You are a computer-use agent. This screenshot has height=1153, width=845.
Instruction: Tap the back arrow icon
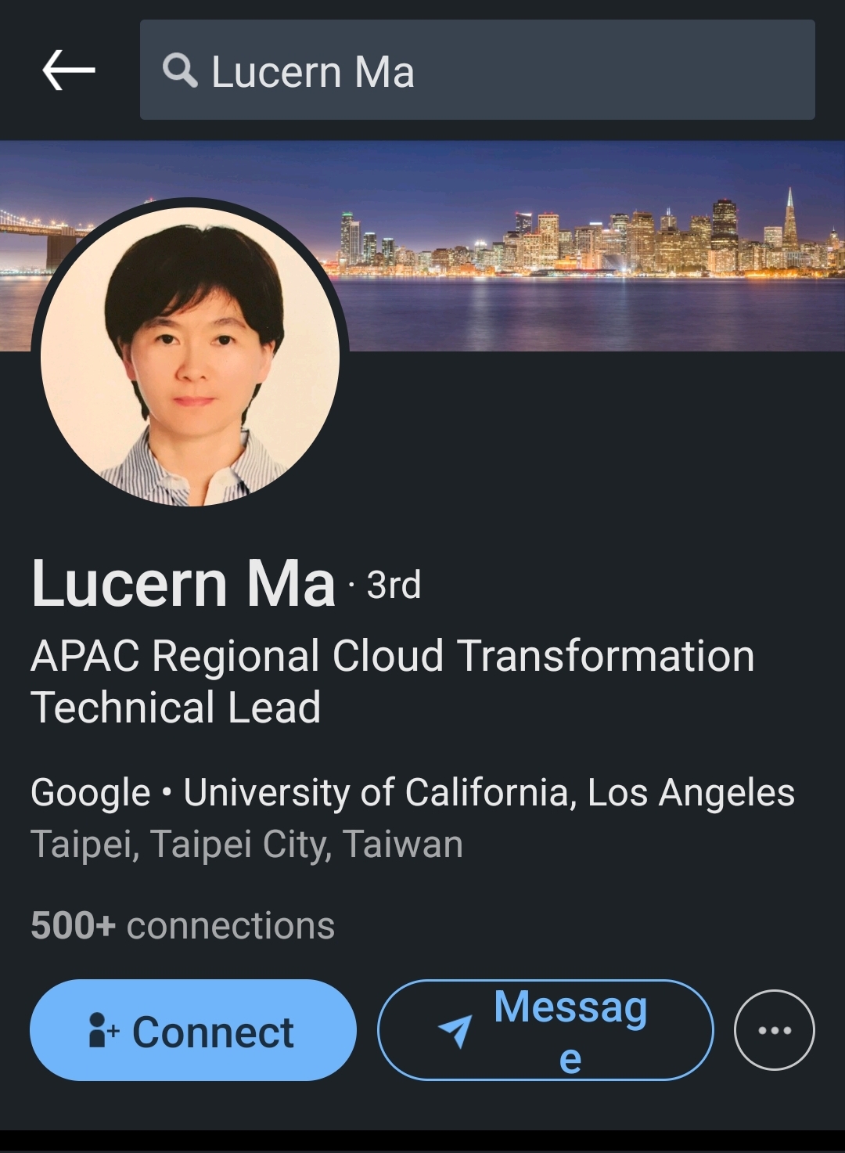coord(69,70)
